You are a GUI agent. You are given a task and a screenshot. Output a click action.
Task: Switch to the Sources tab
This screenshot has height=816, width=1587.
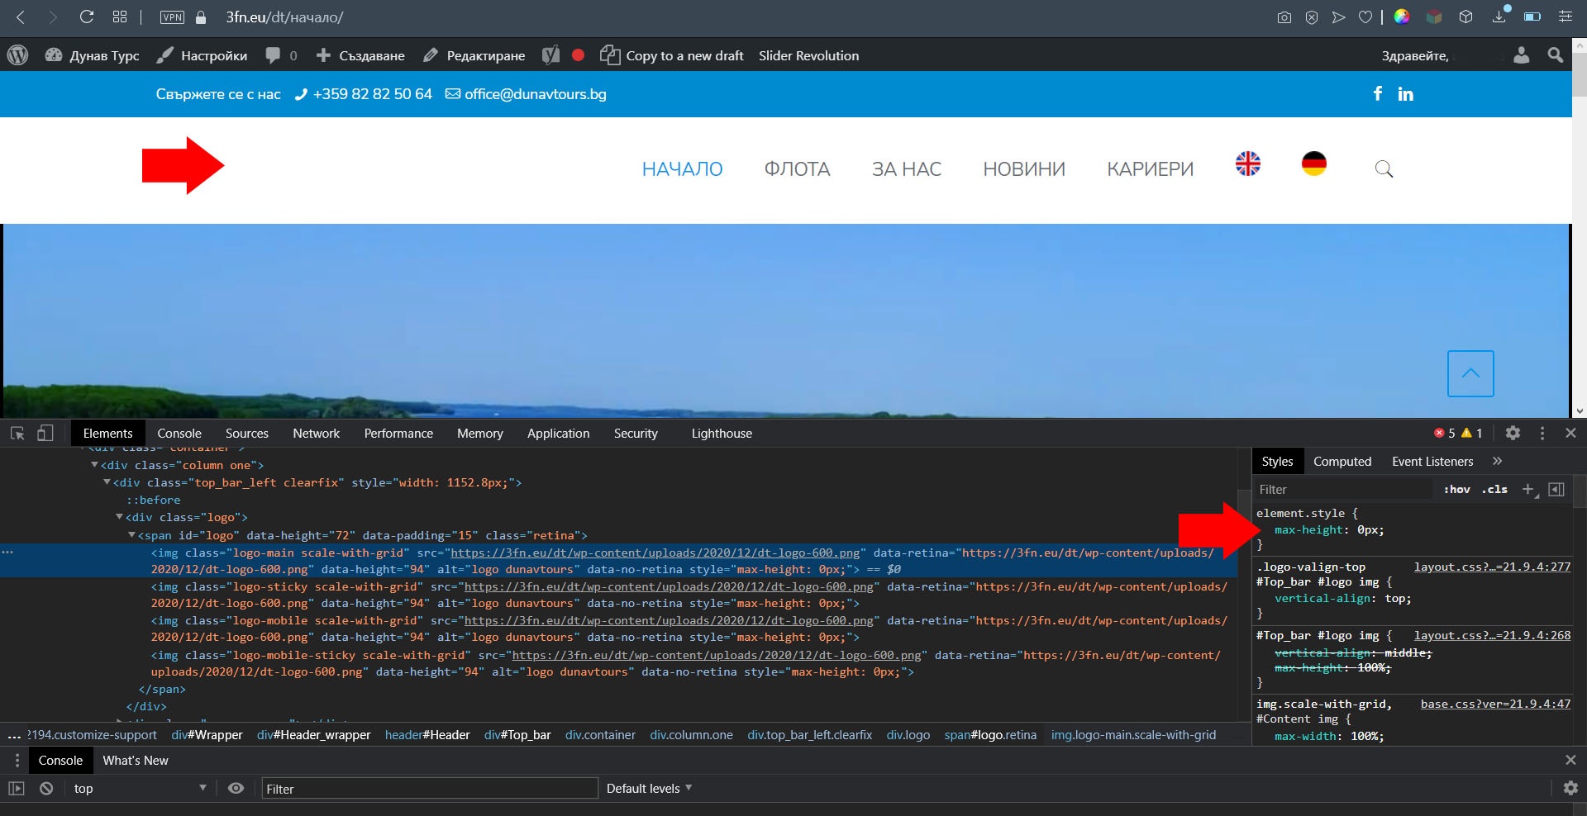pos(246,434)
